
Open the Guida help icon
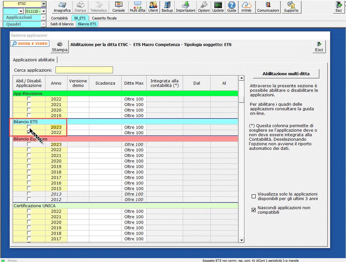[231, 7]
